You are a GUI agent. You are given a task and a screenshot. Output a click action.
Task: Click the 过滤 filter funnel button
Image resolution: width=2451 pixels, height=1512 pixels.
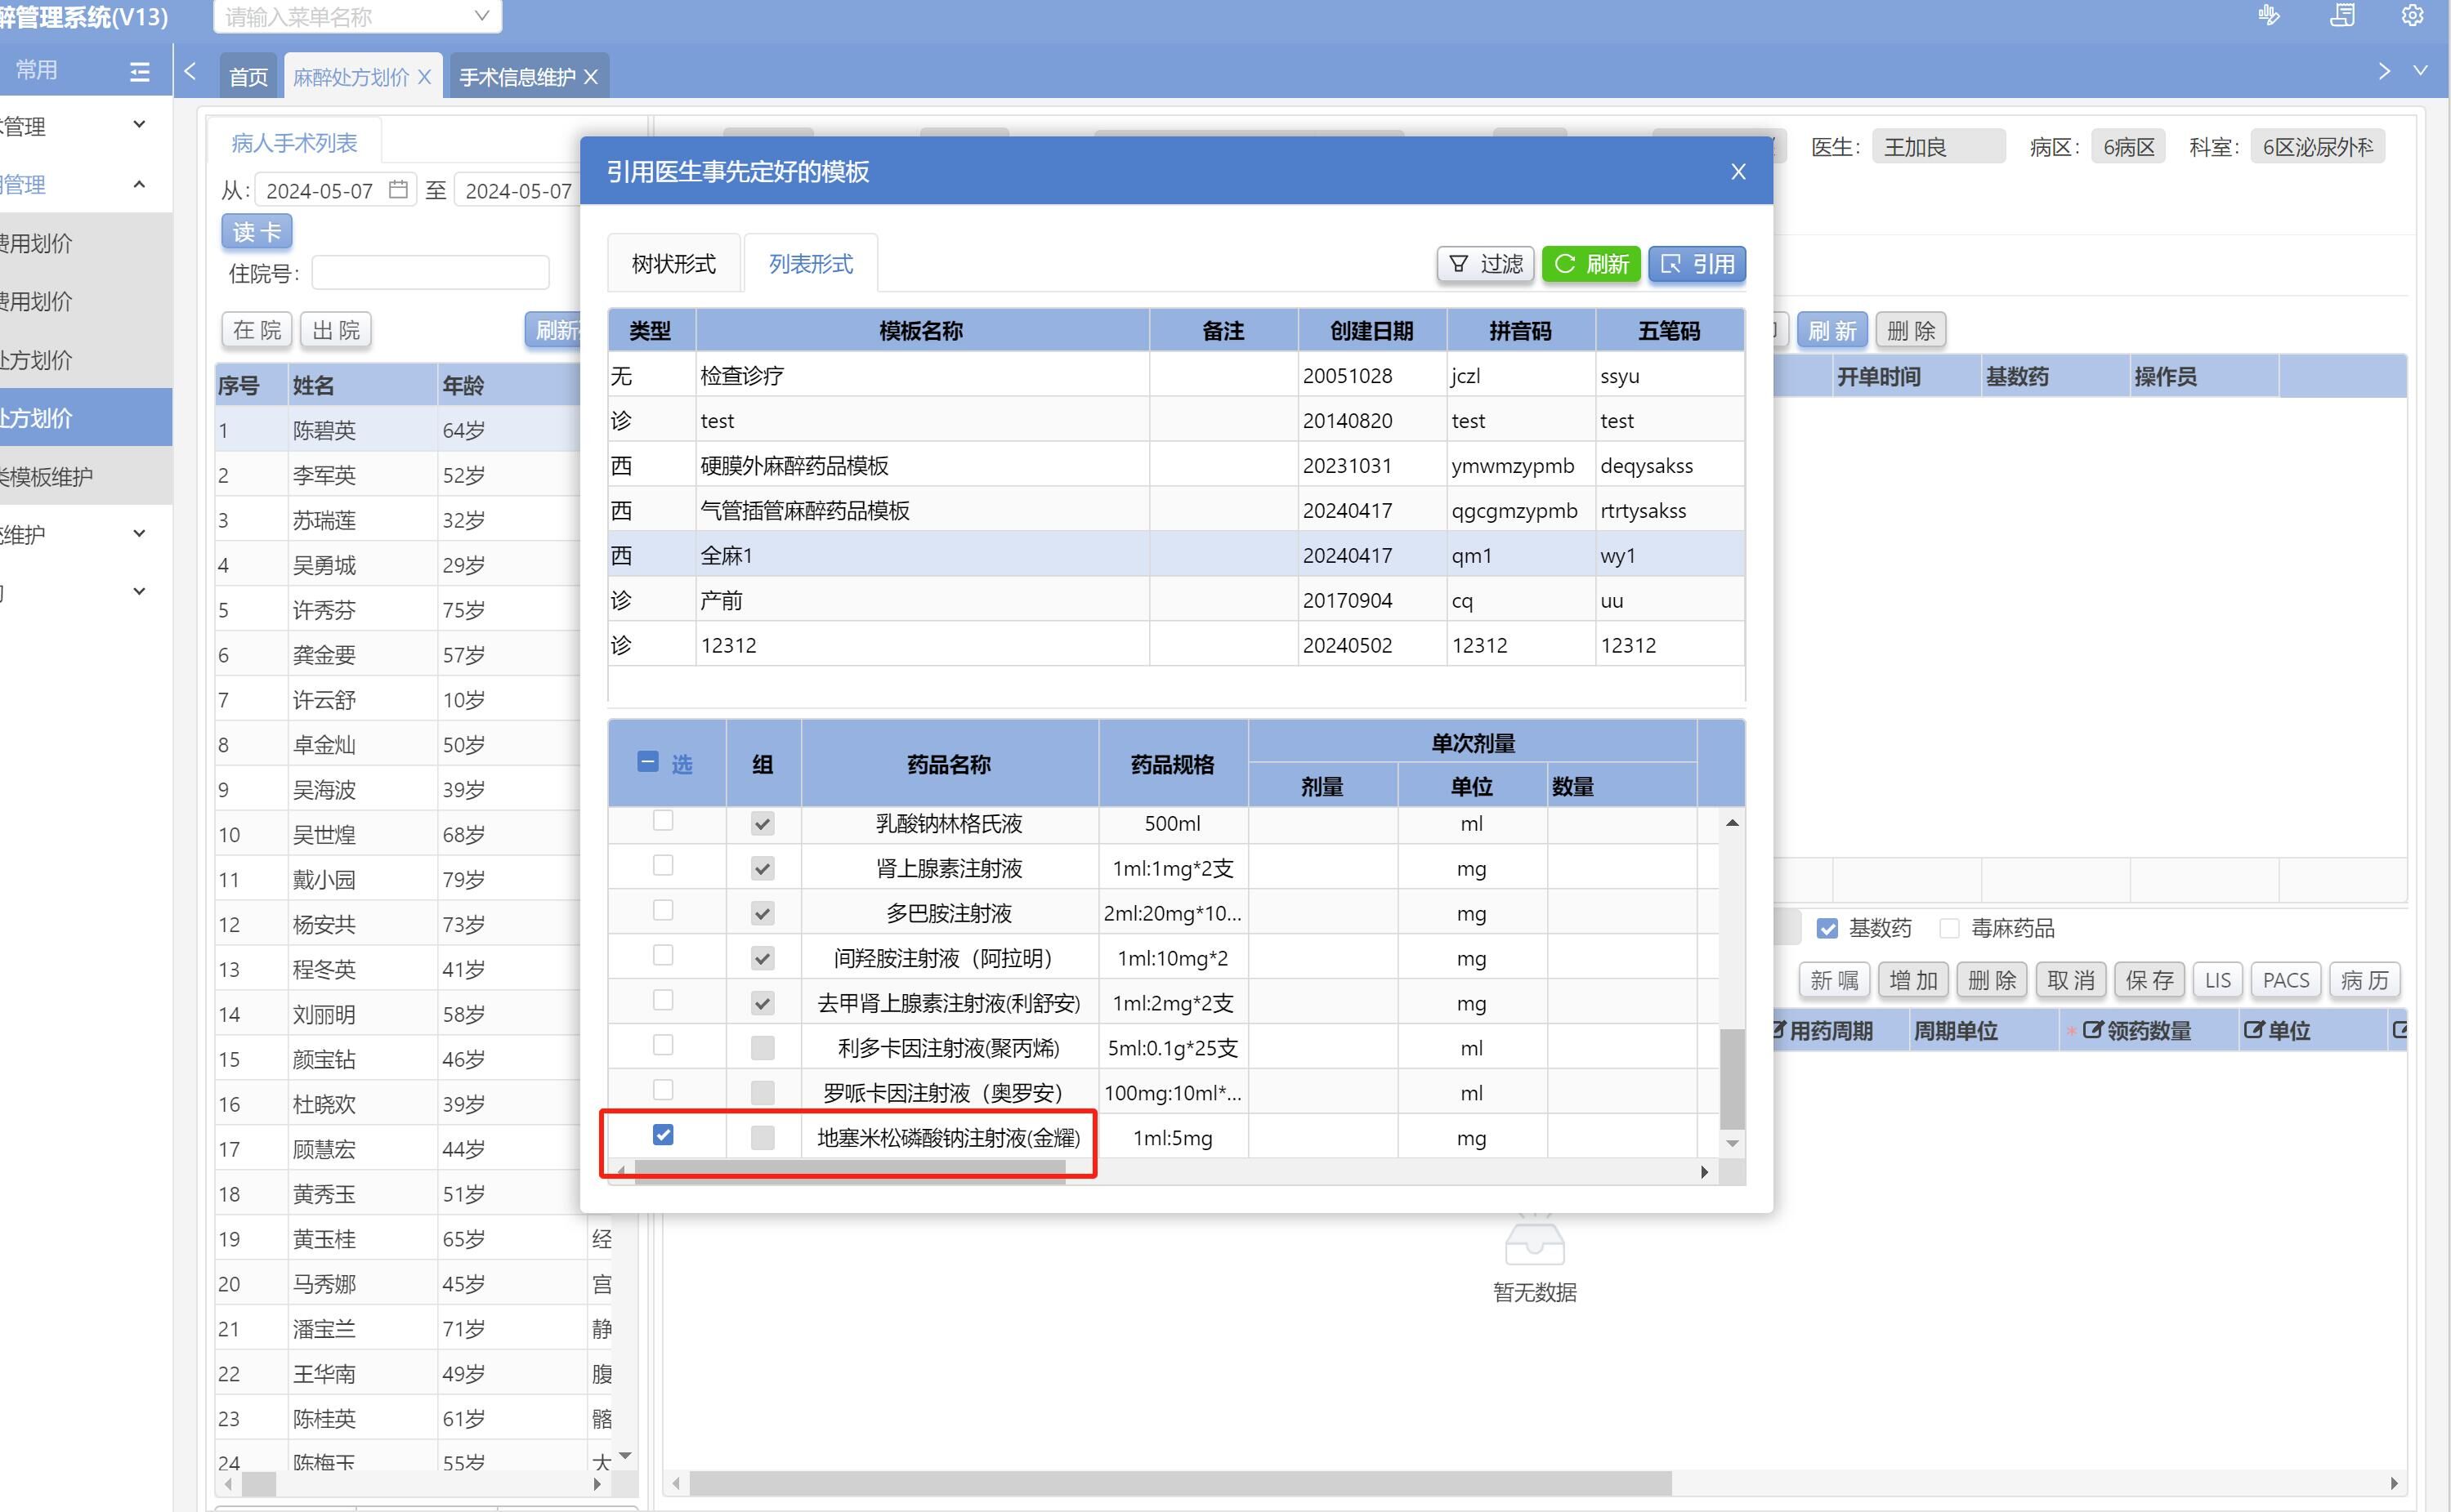tap(1486, 264)
